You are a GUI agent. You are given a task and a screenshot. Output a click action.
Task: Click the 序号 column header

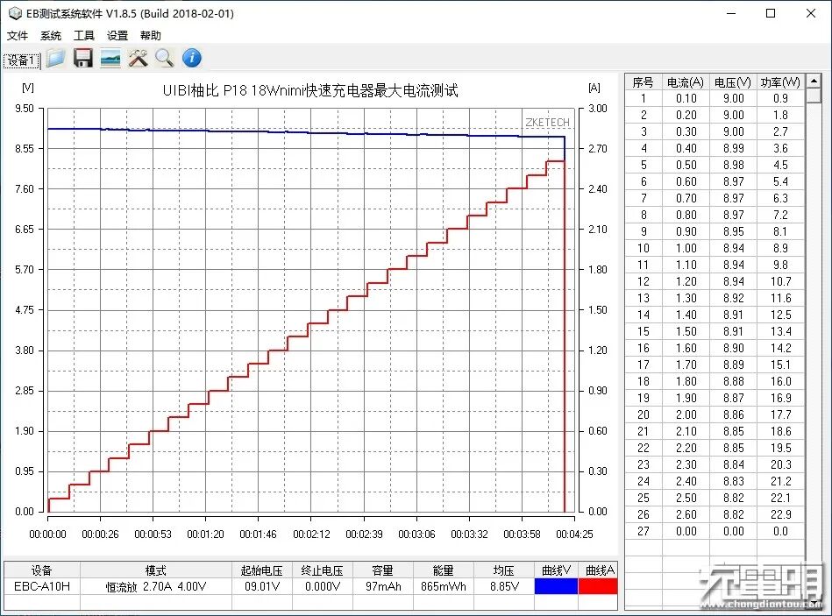(644, 82)
